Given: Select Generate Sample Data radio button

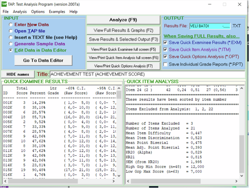Looking at the screenshot, I should (x=11, y=44).
